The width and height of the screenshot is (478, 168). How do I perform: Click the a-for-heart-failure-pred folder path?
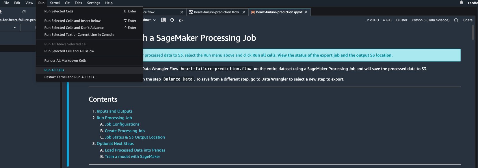pyautogui.click(x=18, y=20)
